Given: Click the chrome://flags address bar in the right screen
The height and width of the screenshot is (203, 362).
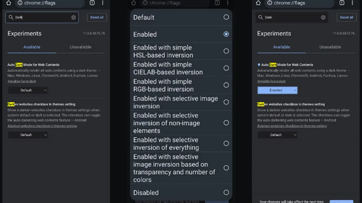Looking at the screenshot, I should 299,3.
